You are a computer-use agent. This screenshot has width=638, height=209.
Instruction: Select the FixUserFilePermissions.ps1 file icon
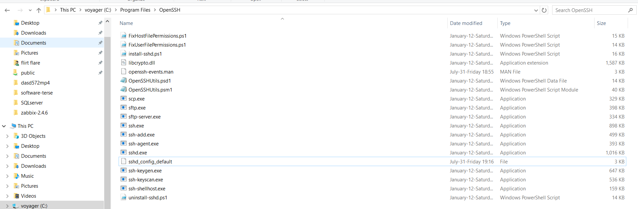(124, 45)
